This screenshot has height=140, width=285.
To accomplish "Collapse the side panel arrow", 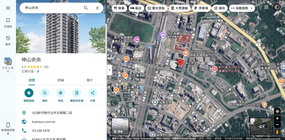I will pos(109,70).
